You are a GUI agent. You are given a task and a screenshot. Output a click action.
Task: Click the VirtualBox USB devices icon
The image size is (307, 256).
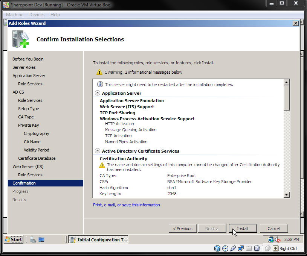coord(233,248)
